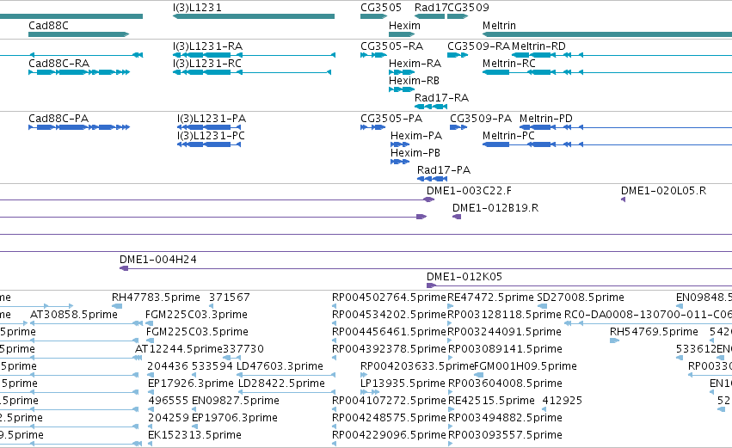Select the RP004502764.5prime EST label
This screenshot has height=448, width=732.
[390, 298]
